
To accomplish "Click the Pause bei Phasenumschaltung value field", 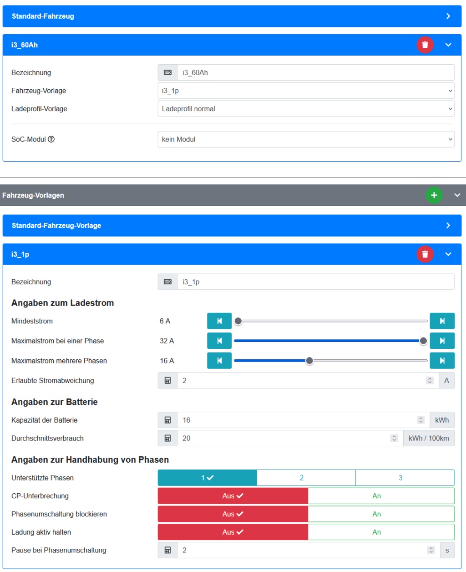I will coord(309,551).
